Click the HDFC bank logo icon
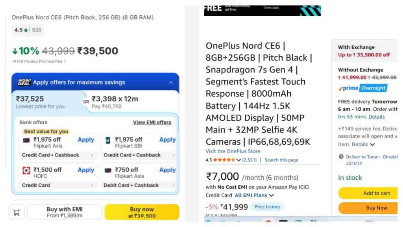The width and height of the screenshot is (403, 227). coord(26,170)
